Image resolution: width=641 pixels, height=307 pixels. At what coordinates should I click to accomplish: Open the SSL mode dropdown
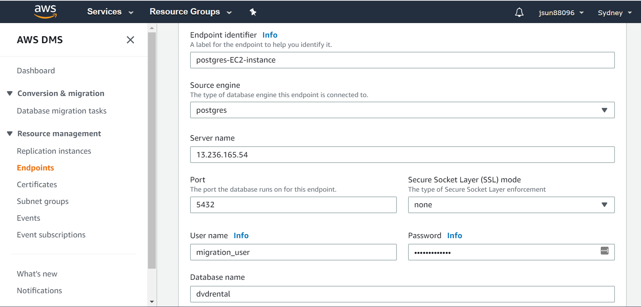[x=511, y=205]
